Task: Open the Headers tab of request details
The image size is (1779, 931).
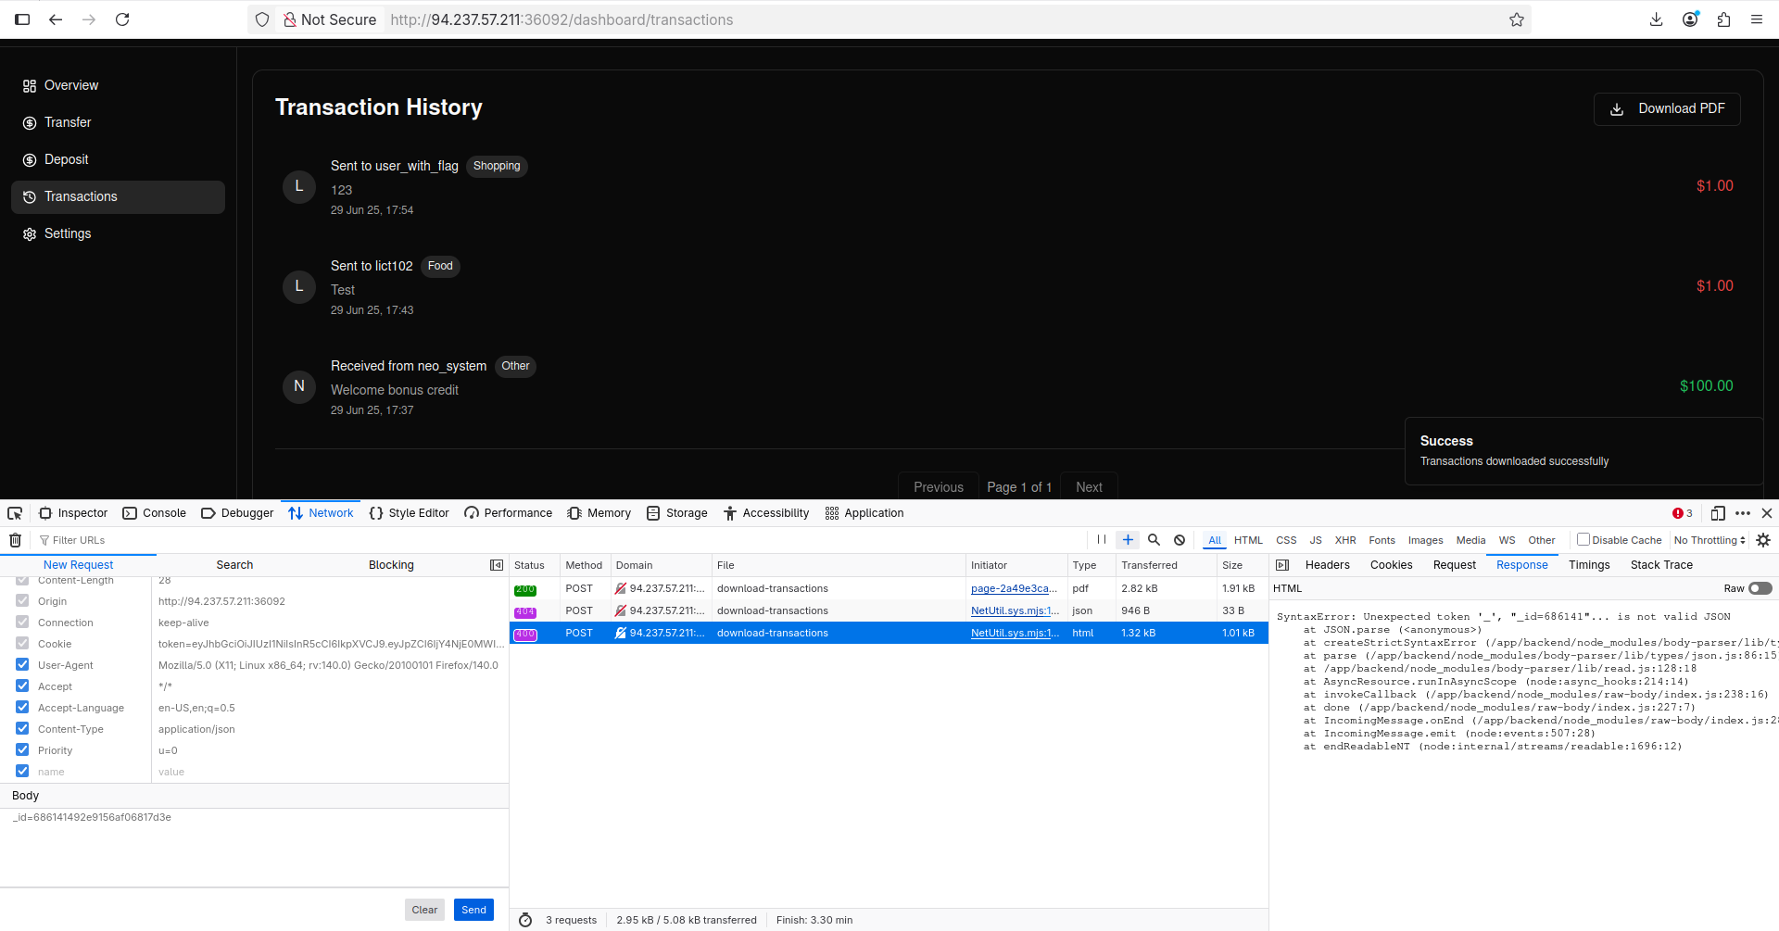Action: (1327, 565)
